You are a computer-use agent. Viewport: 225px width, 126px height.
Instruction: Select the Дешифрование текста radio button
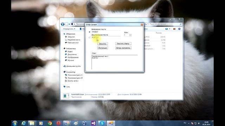[90, 37]
